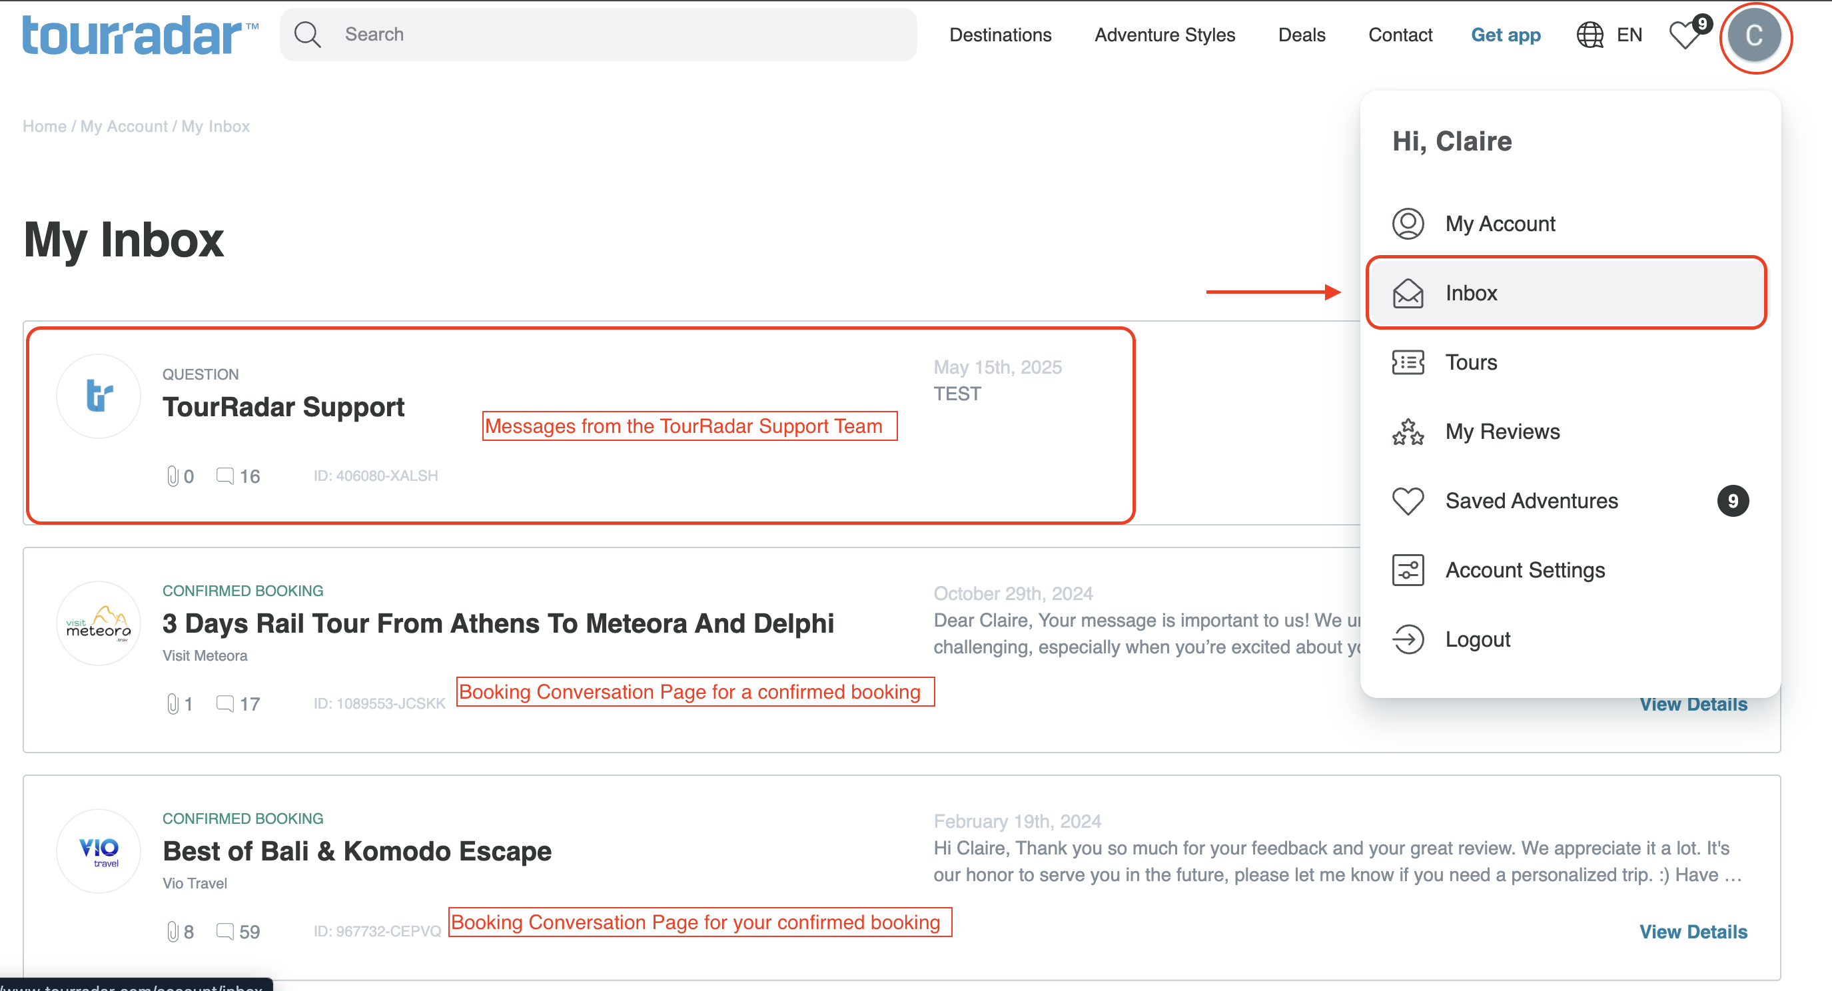Click the Vio Travel operator name
The height and width of the screenshot is (991, 1832).
coord(195,882)
